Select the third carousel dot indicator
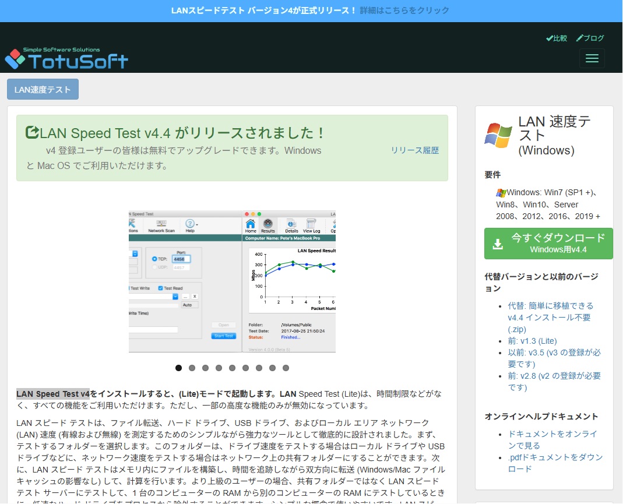Screen dimensions: 623x504 [x=205, y=368]
